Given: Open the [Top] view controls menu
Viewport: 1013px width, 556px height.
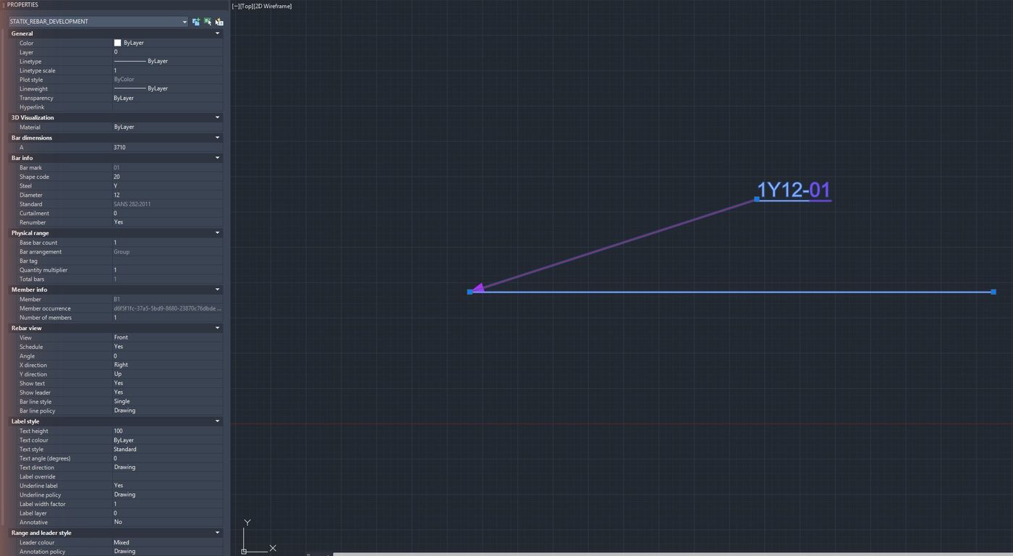Looking at the screenshot, I should tap(246, 6).
